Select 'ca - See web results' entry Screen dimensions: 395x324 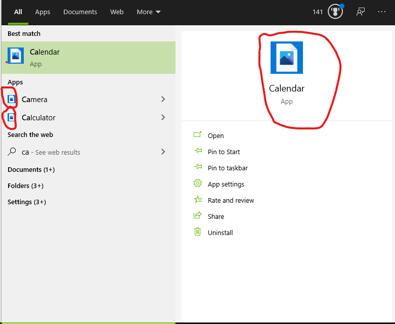[x=89, y=152]
